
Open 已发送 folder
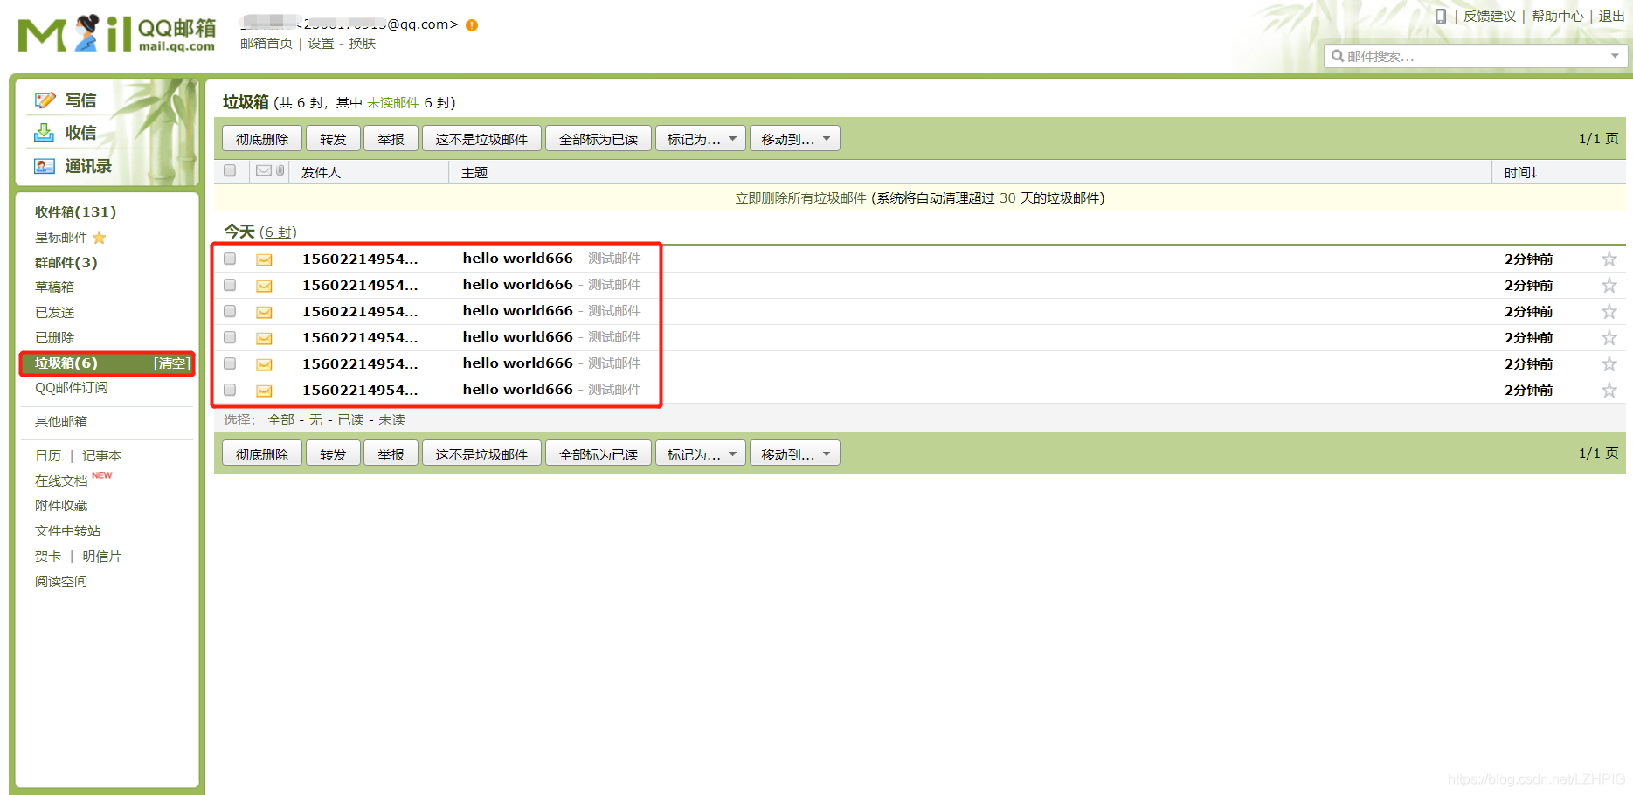click(x=54, y=312)
